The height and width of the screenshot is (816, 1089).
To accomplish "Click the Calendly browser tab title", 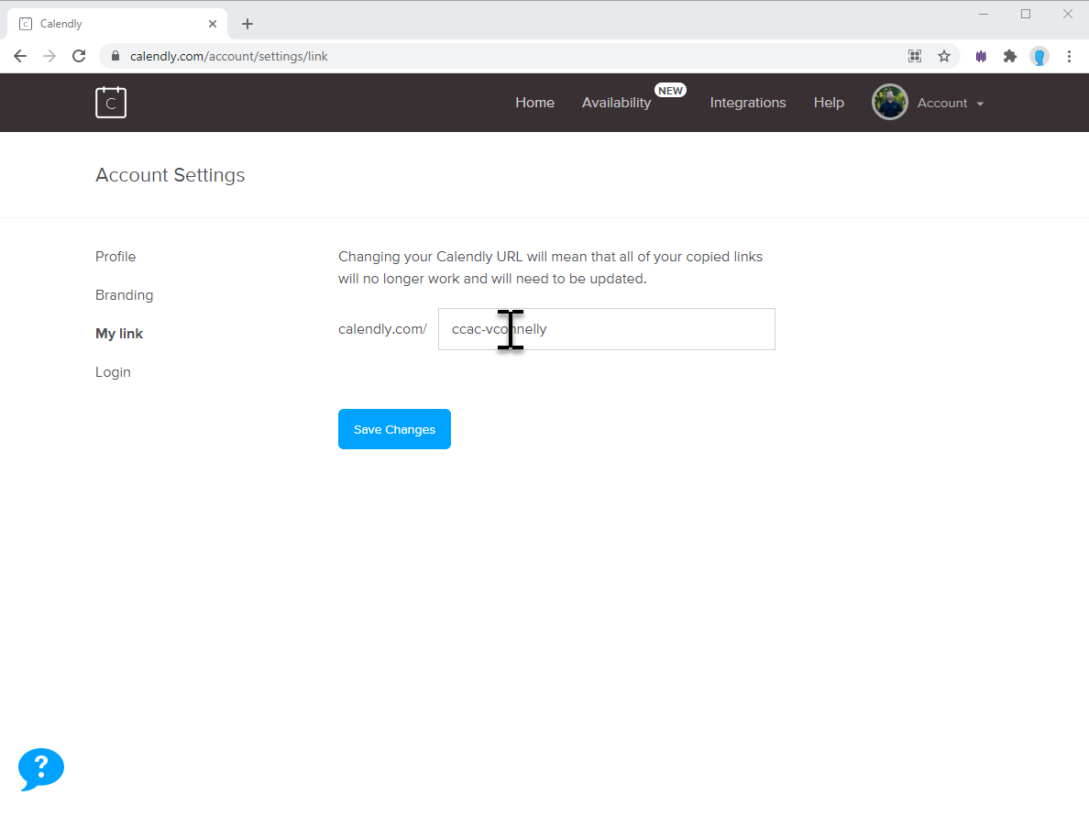I will pos(61,24).
